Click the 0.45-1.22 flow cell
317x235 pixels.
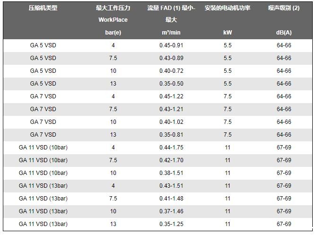click(x=171, y=96)
